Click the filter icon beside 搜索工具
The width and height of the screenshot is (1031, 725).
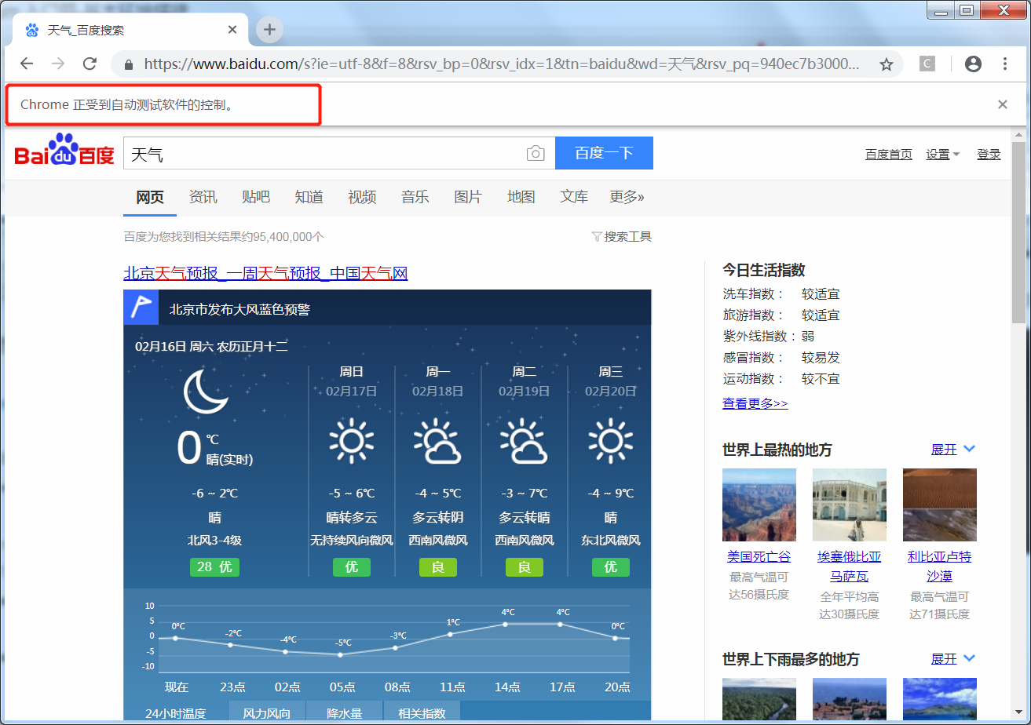[597, 236]
